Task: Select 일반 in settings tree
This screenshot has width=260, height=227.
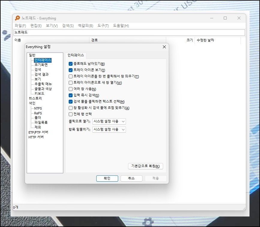Action: point(32,55)
